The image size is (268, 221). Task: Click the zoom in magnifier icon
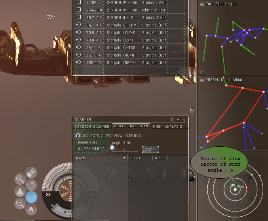[20, 179]
